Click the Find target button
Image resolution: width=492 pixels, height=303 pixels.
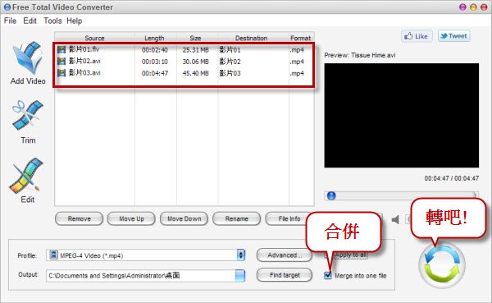[x=285, y=275]
